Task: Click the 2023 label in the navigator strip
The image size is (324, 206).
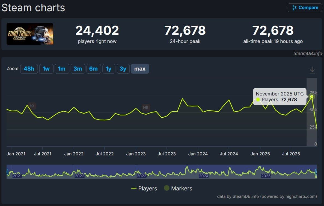Action: tap(142, 176)
